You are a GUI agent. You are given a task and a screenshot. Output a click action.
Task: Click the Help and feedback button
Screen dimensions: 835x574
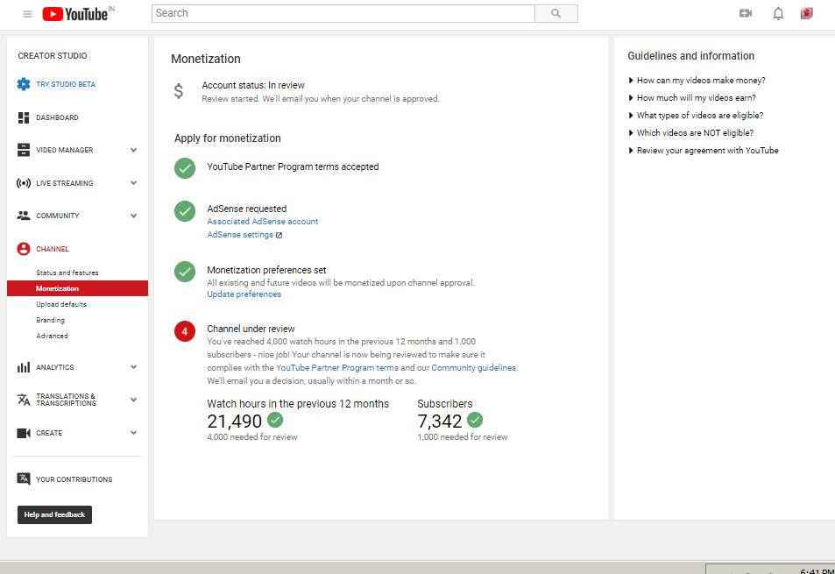[x=54, y=515]
